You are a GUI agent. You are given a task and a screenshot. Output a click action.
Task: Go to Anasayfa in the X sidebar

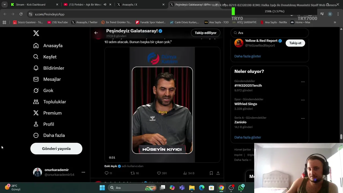coord(48,46)
